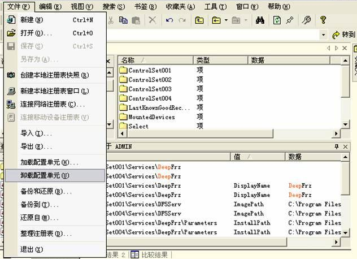357x259 pixels.
Task: Choose 创建本地注册表快照(R) menu item
Action: pyautogui.click(x=55, y=75)
